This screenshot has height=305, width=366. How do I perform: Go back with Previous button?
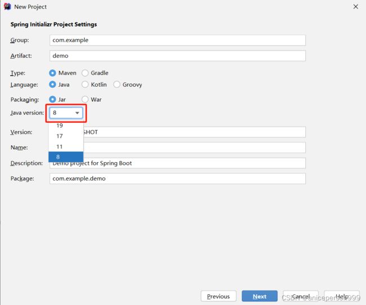coord(218,296)
